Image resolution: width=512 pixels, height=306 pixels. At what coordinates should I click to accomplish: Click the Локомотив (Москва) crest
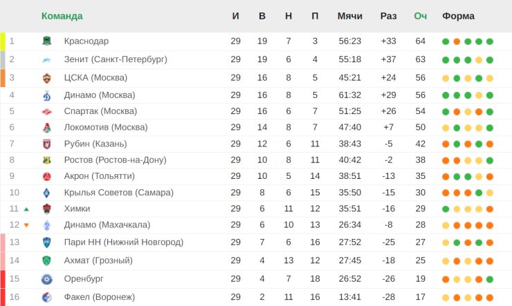click(x=47, y=127)
